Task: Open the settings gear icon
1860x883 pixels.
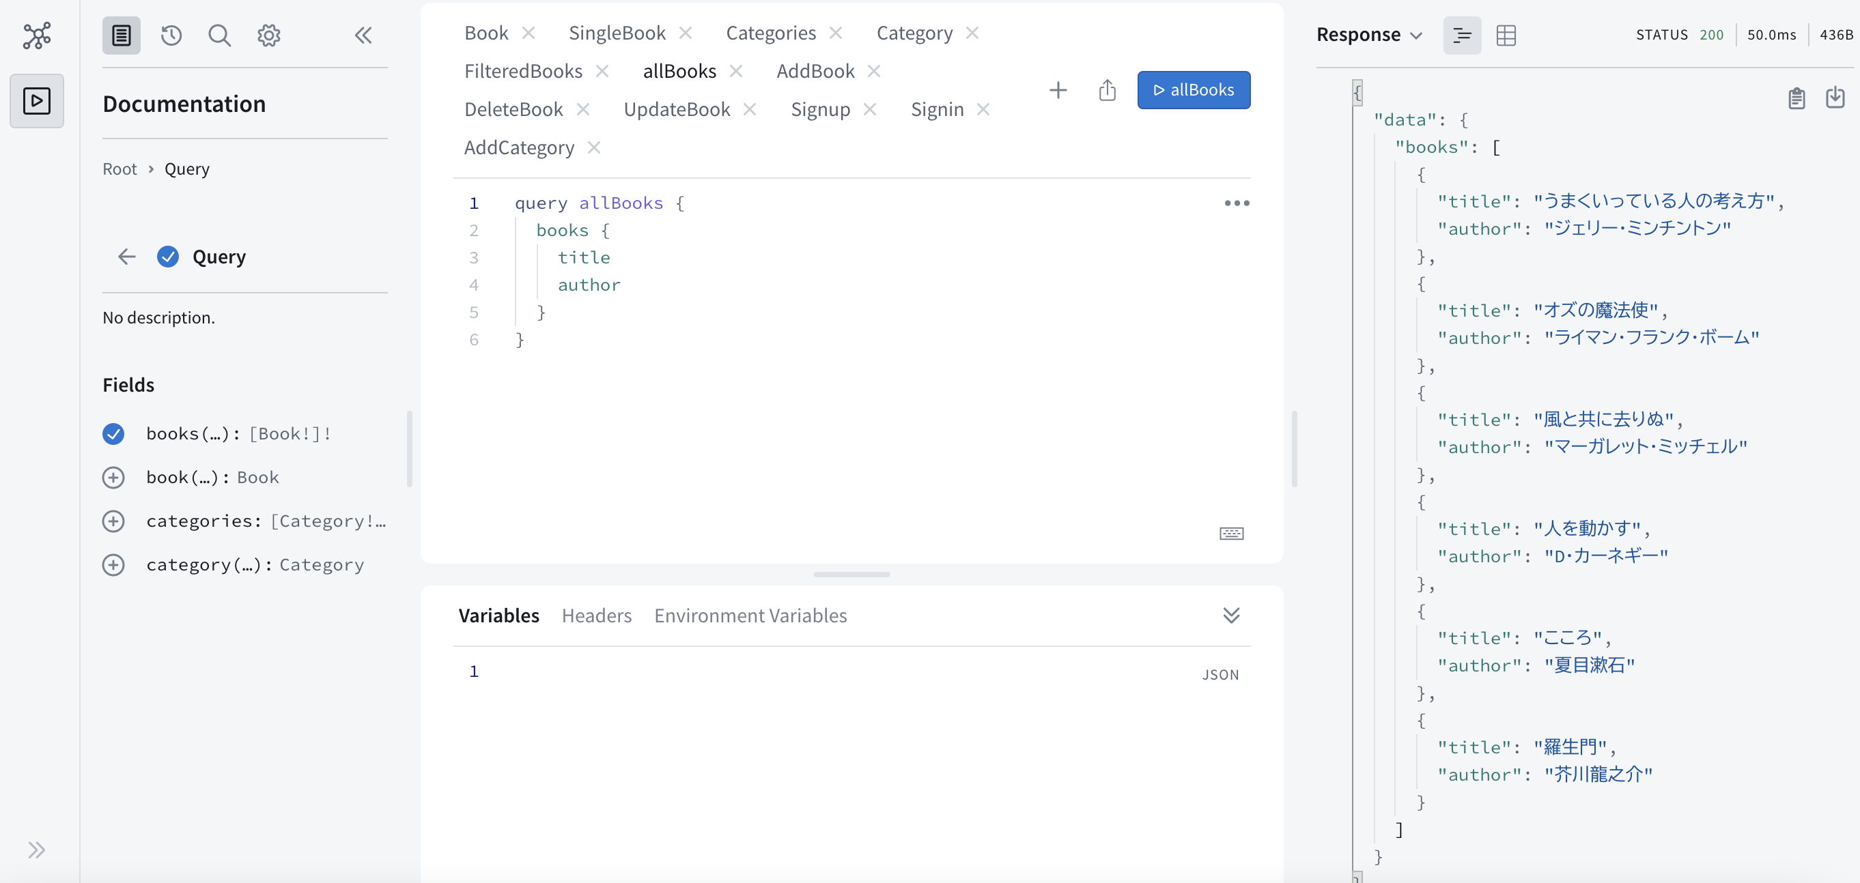Action: (x=268, y=35)
